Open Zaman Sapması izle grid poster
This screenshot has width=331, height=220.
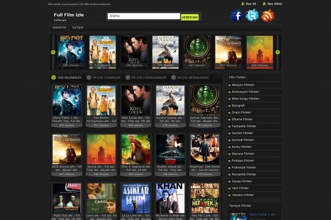point(205,101)
